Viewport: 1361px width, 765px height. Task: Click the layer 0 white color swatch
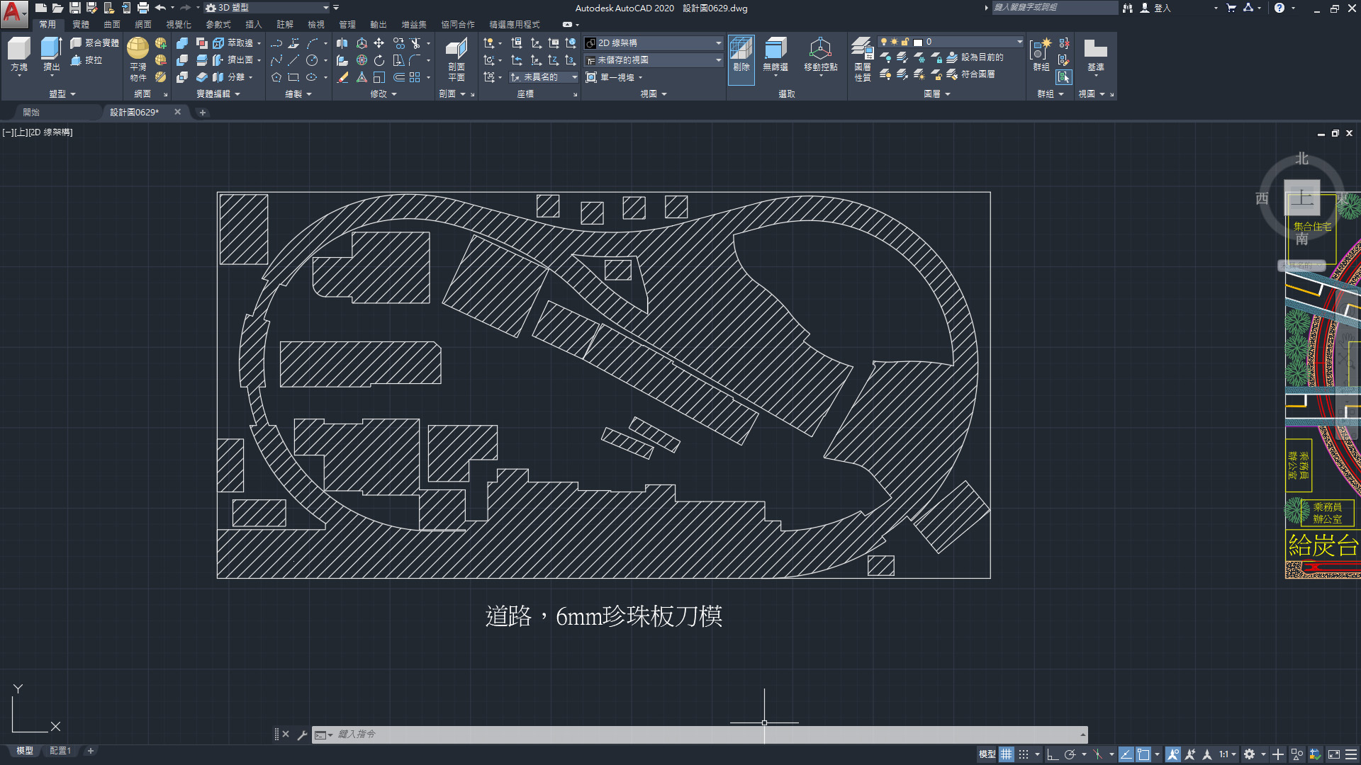point(918,42)
